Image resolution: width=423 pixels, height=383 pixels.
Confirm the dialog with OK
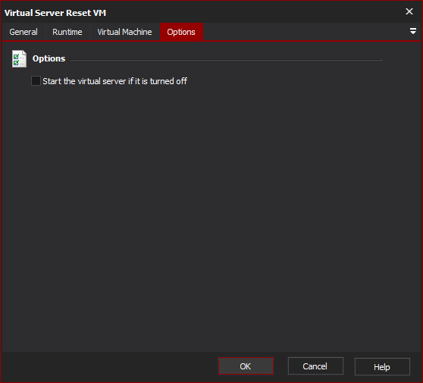point(246,366)
